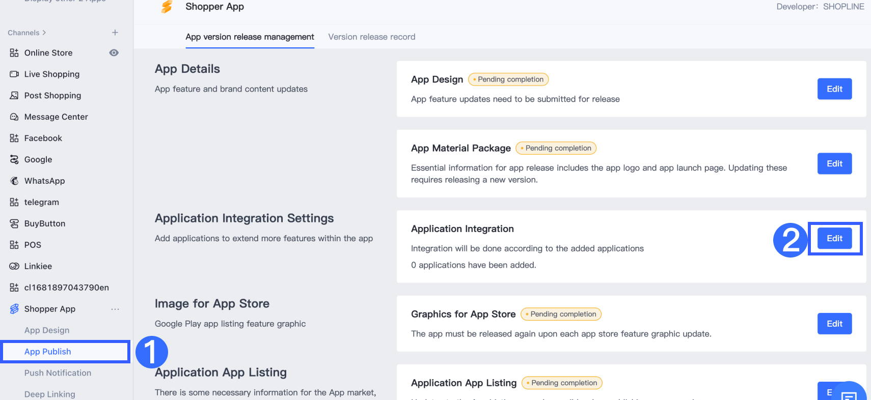Viewport: 871px width, 400px height.
Task: Toggle the Online Store eye preview icon
Action: (x=114, y=53)
